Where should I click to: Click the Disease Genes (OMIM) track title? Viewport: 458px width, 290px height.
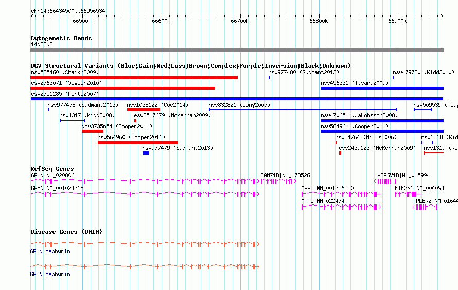tap(66, 232)
